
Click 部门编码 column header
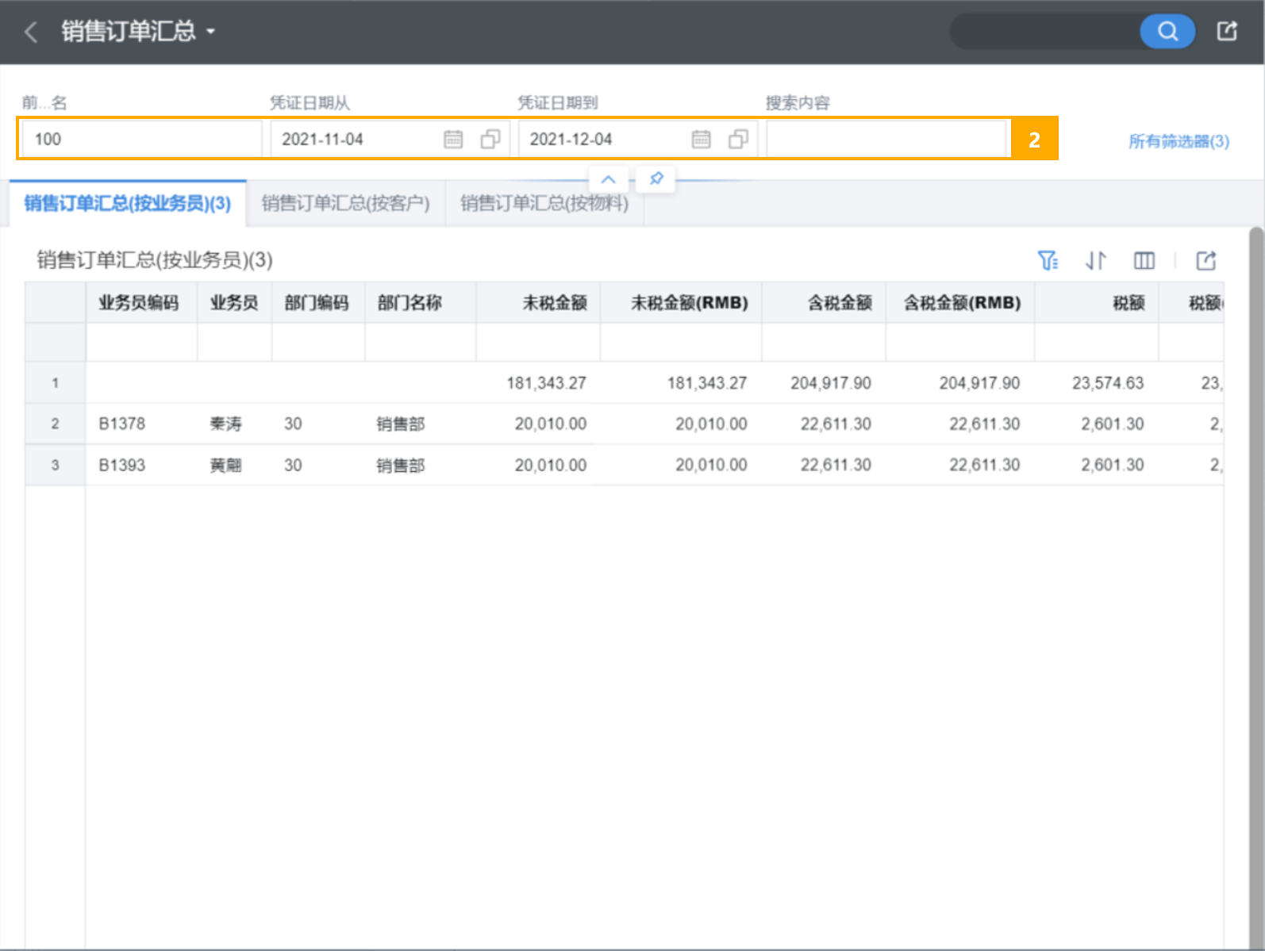(x=318, y=302)
